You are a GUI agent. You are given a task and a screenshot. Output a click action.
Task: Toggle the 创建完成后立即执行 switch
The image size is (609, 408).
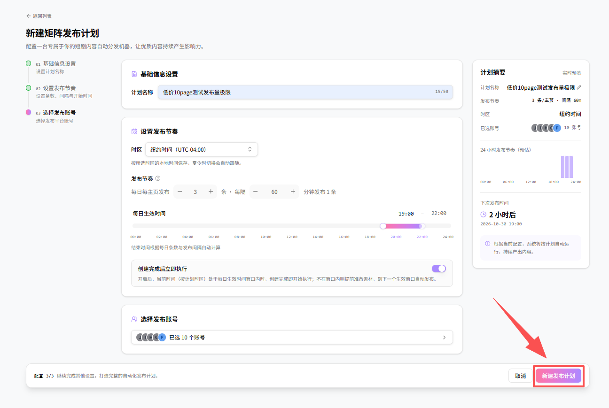click(438, 269)
